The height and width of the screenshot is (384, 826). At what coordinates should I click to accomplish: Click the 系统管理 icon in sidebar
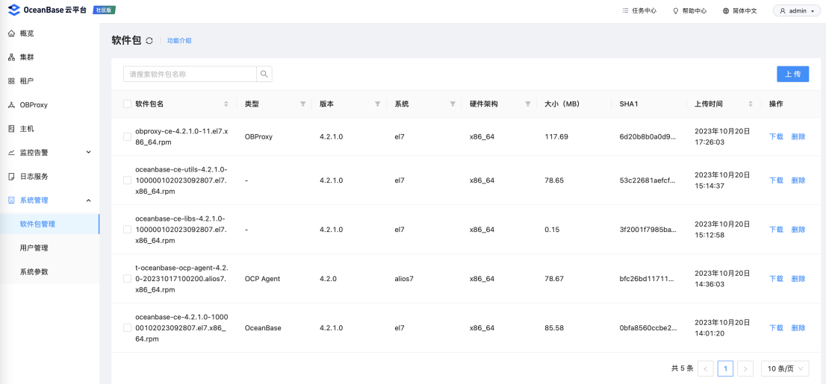tap(12, 200)
